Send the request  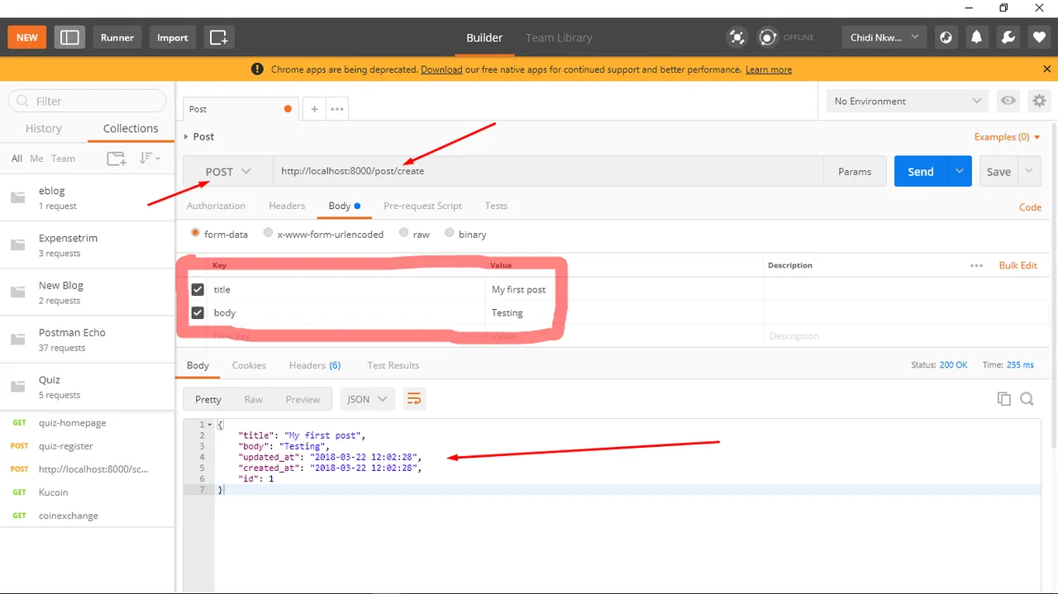[x=921, y=172]
